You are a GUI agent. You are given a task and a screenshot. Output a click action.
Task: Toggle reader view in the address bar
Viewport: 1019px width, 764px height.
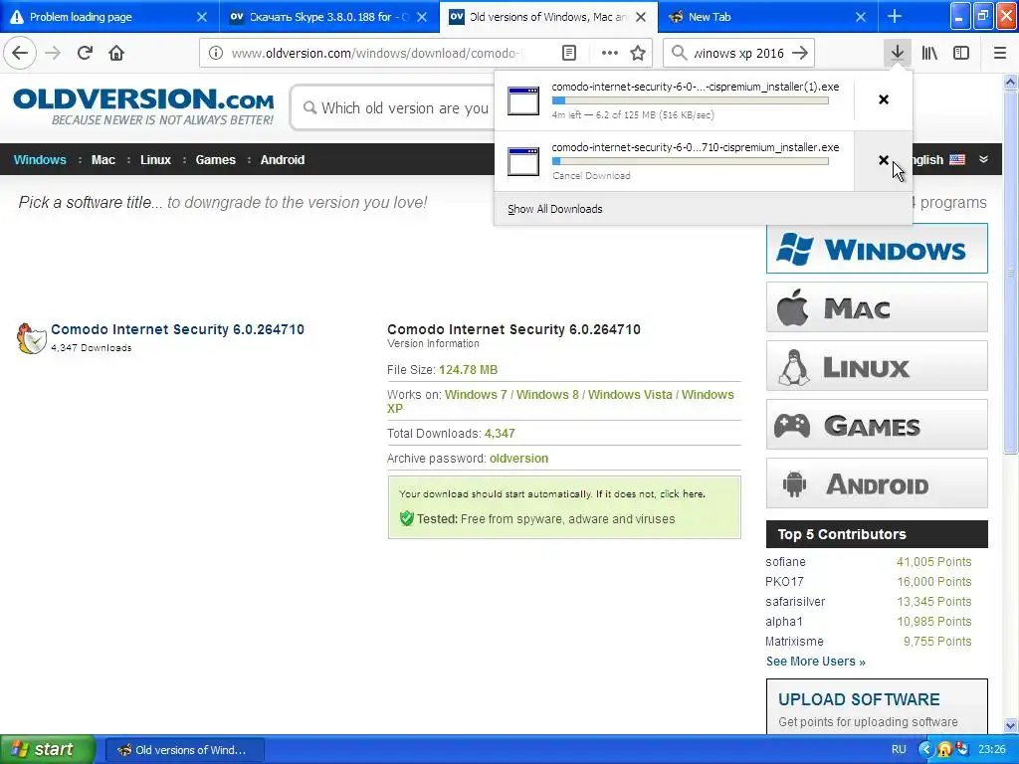point(568,54)
